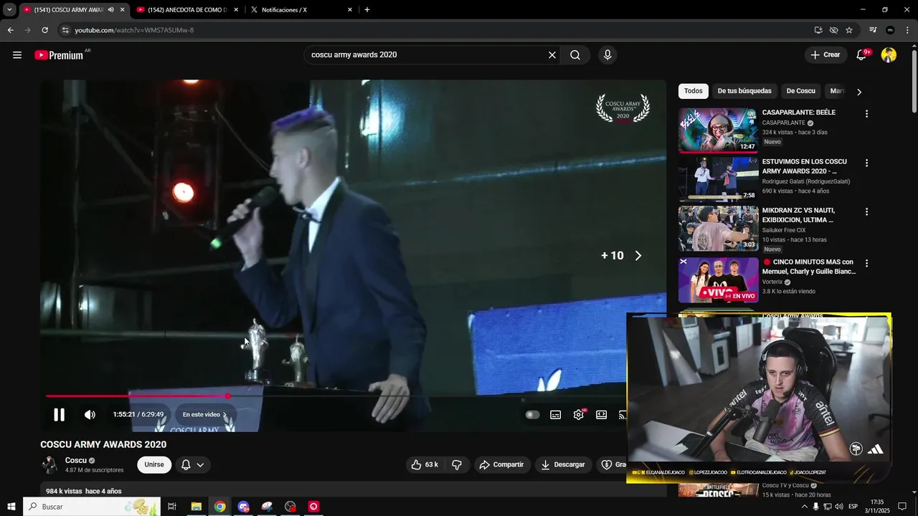Image resolution: width=918 pixels, height=516 pixels.
Task: Open the install/cast icon in address bar
Action: click(818, 30)
